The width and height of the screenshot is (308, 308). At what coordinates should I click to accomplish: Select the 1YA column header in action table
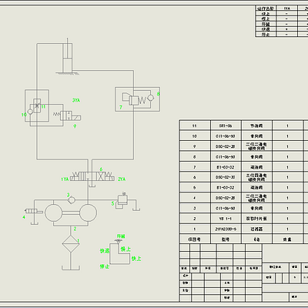(286, 8)
